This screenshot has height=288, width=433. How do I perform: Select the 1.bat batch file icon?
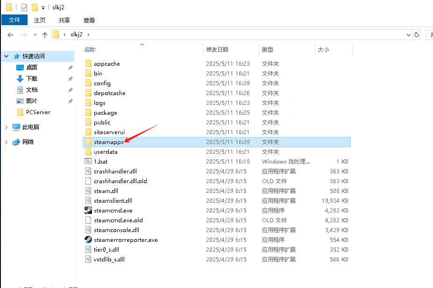coord(88,161)
